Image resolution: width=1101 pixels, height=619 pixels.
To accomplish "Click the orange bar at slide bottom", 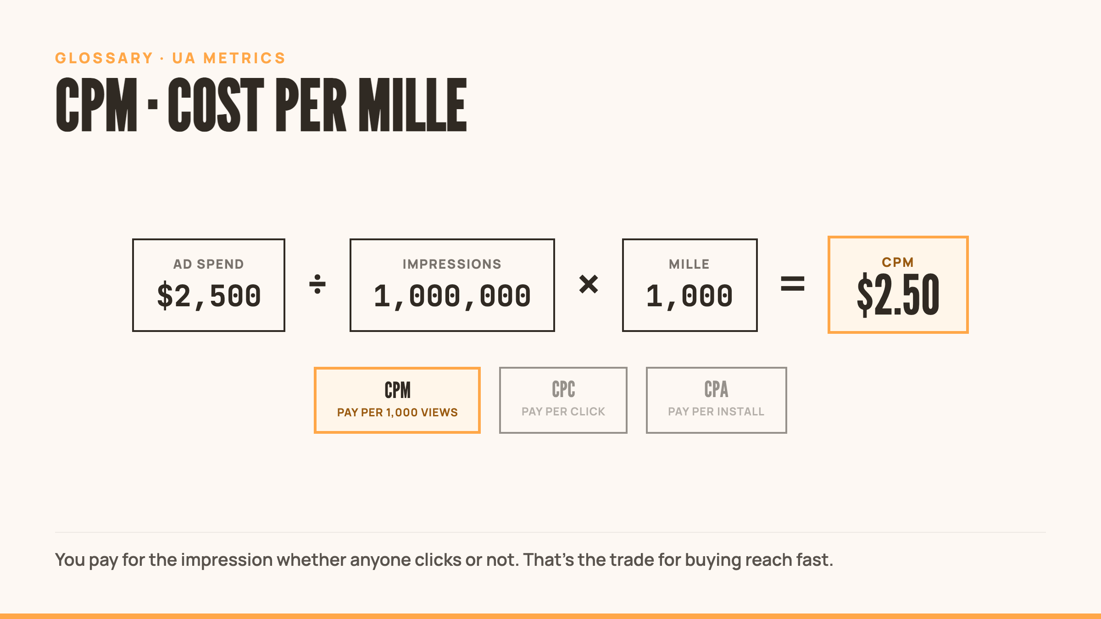I will point(550,616).
